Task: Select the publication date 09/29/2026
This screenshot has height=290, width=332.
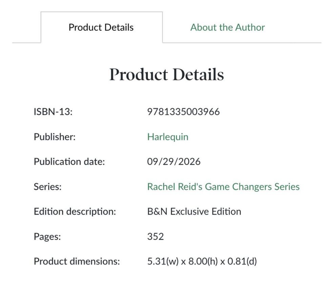Action: pyautogui.click(x=174, y=162)
